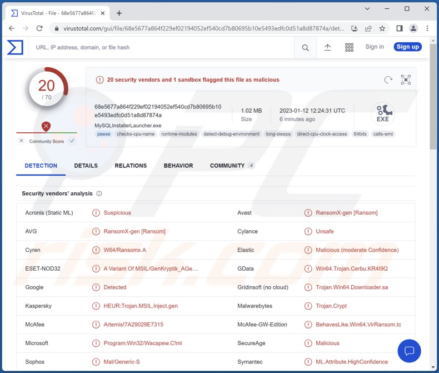Click the alert icon beside Avast detection

tap(308, 213)
